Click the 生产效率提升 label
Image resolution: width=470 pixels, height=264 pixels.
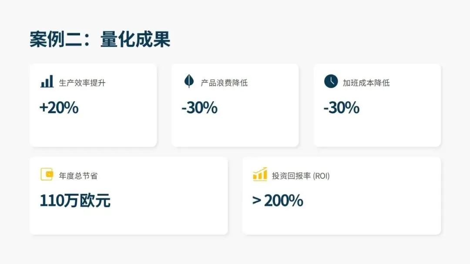pyautogui.click(x=82, y=83)
